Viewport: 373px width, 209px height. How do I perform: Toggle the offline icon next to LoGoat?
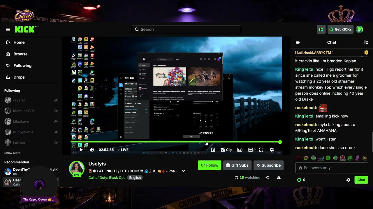(56, 143)
